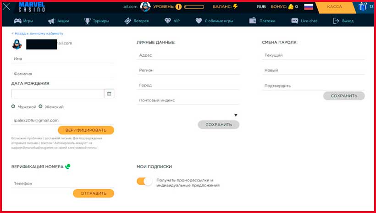
Task: Toggle promo mailing subscription switch
Action: (x=144, y=181)
